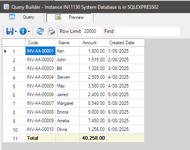Click Steven's date 4/08/2025

[x=125, y=77]
